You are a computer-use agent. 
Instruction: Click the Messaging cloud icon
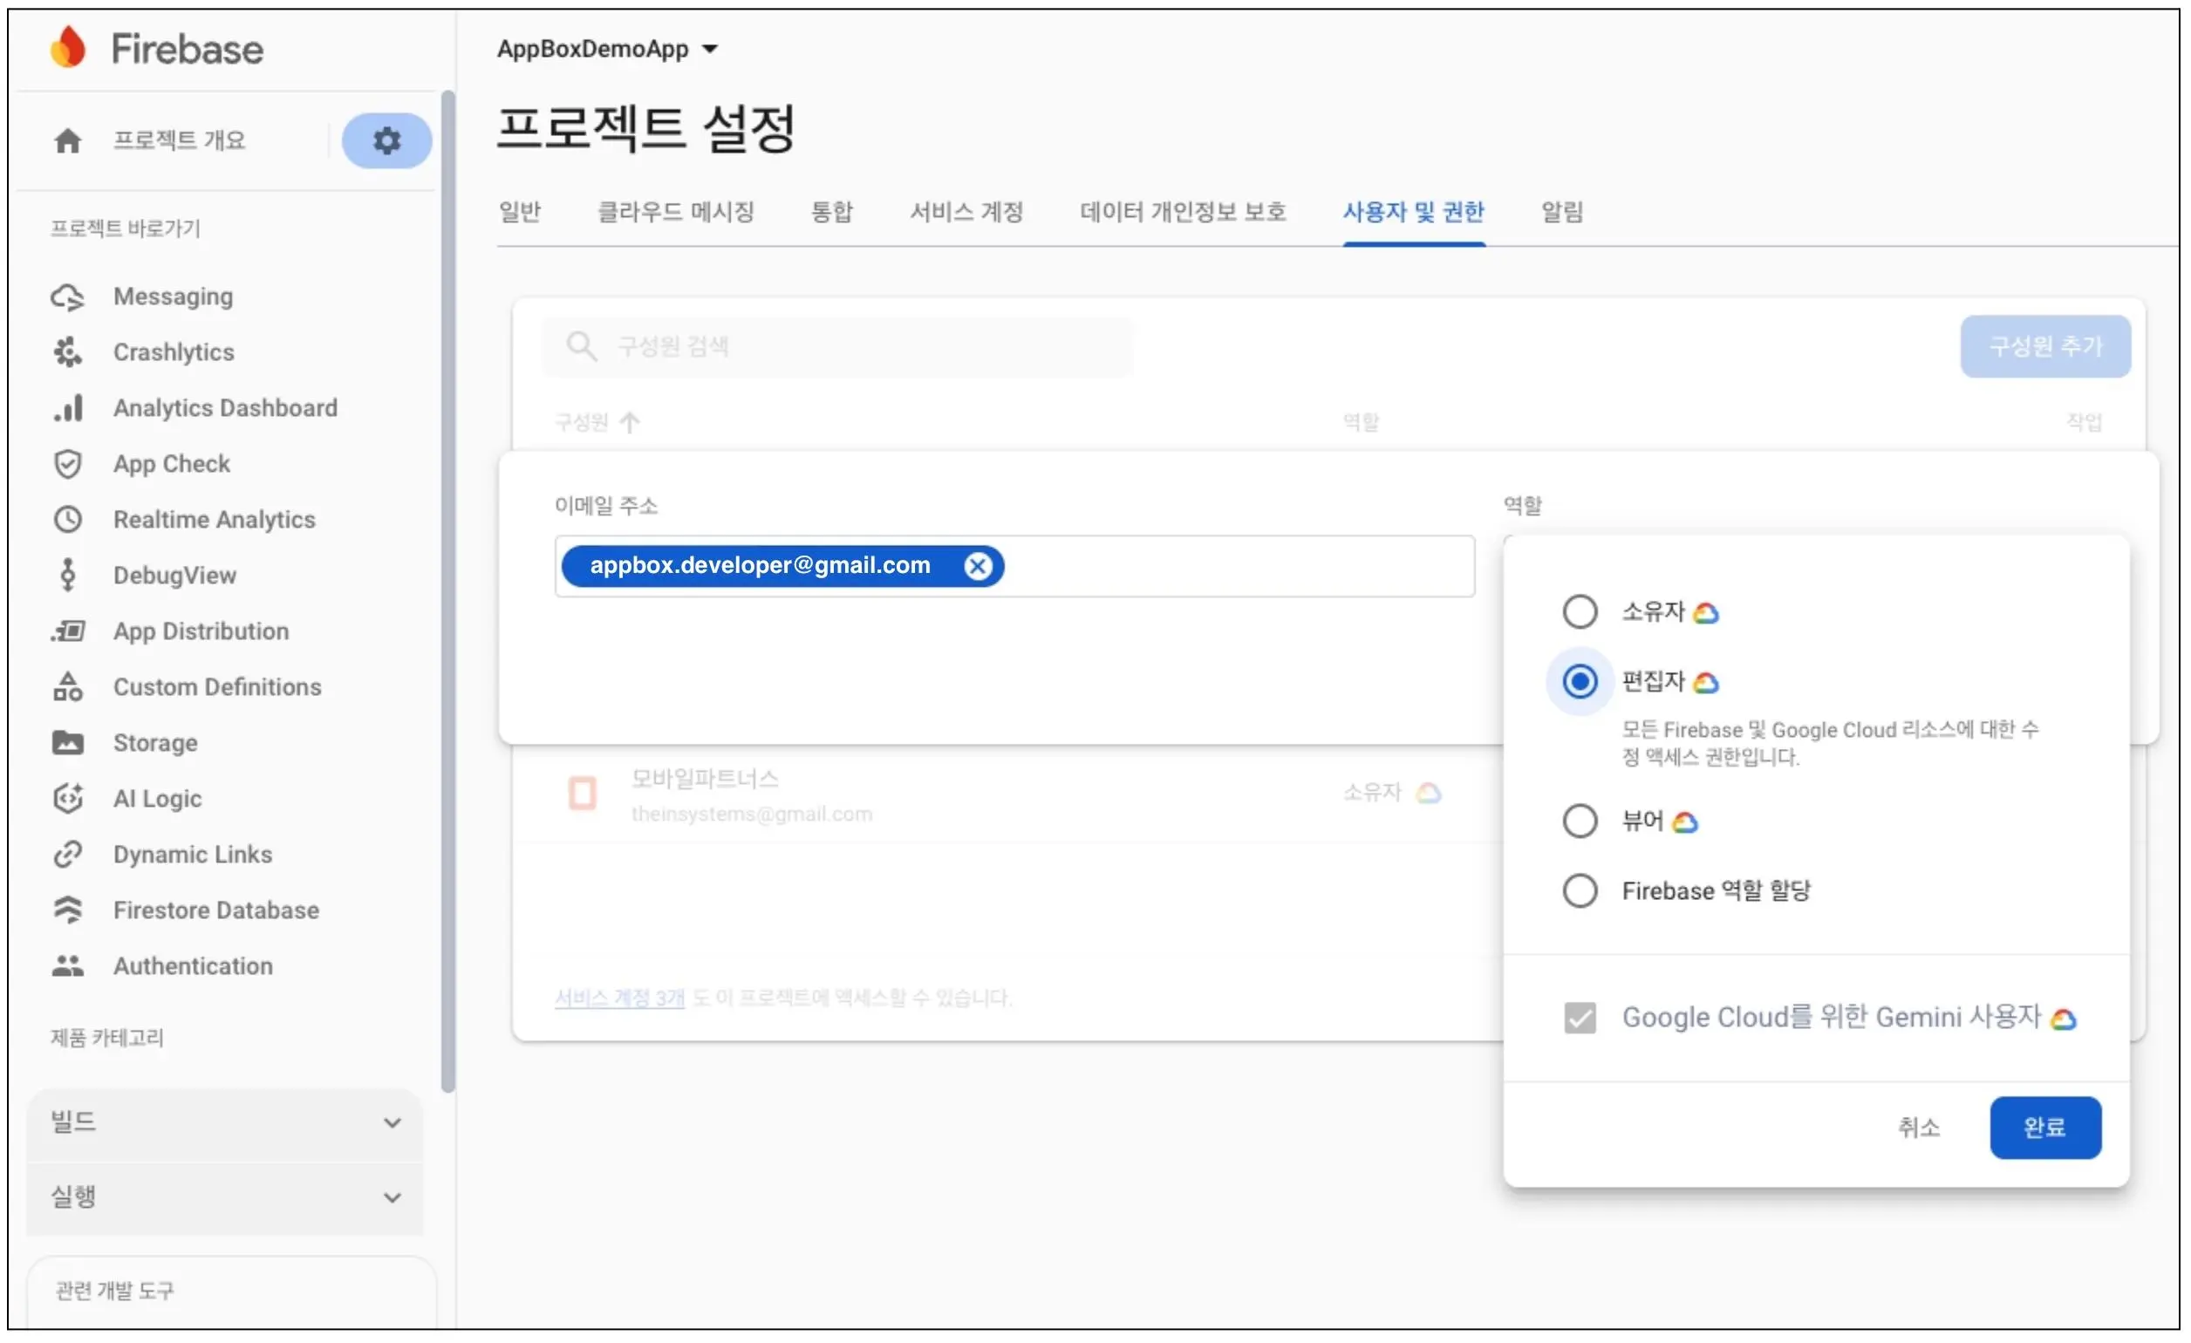tap(67, 297)
